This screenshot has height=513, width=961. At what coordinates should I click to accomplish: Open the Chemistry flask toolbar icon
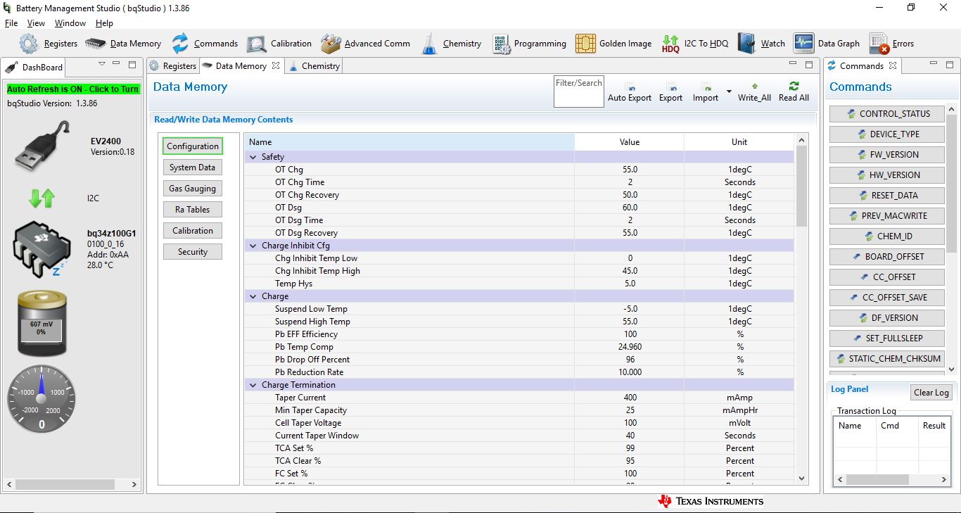point(429,44)
